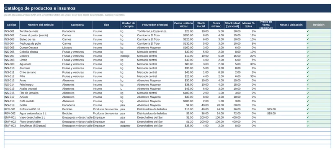Click the revision checkmark in EMP-003 row

pos(308,126)
